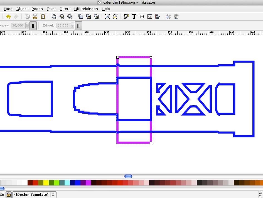263x198 pixels.
Task: Pick the navy blue palette swatch
Action: point(72,183)
